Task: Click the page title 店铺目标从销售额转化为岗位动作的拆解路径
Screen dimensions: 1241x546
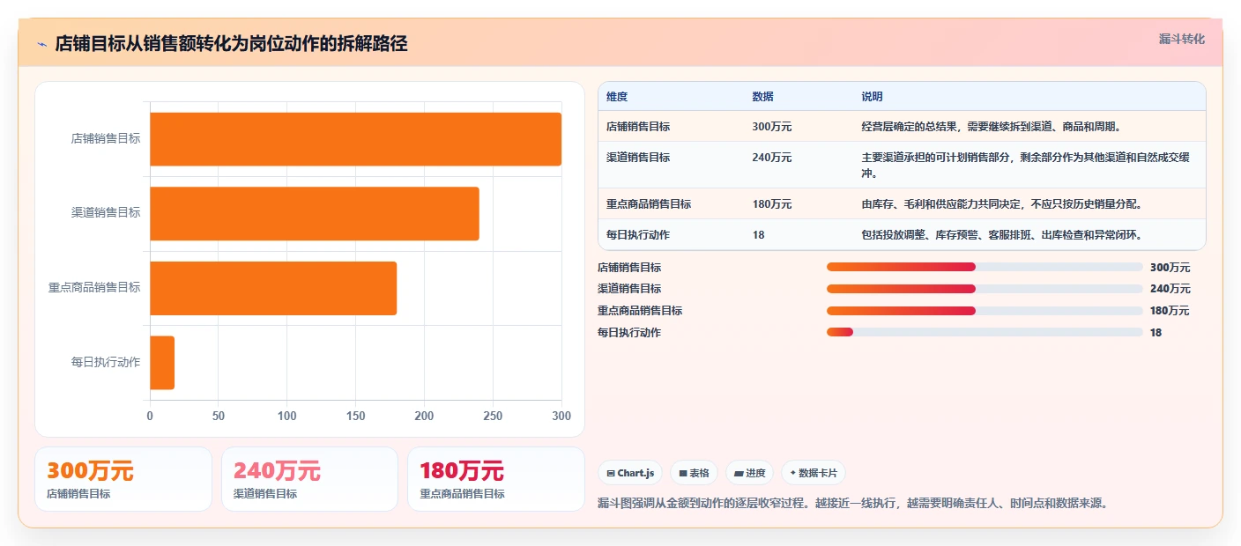Action: [231, 44]
